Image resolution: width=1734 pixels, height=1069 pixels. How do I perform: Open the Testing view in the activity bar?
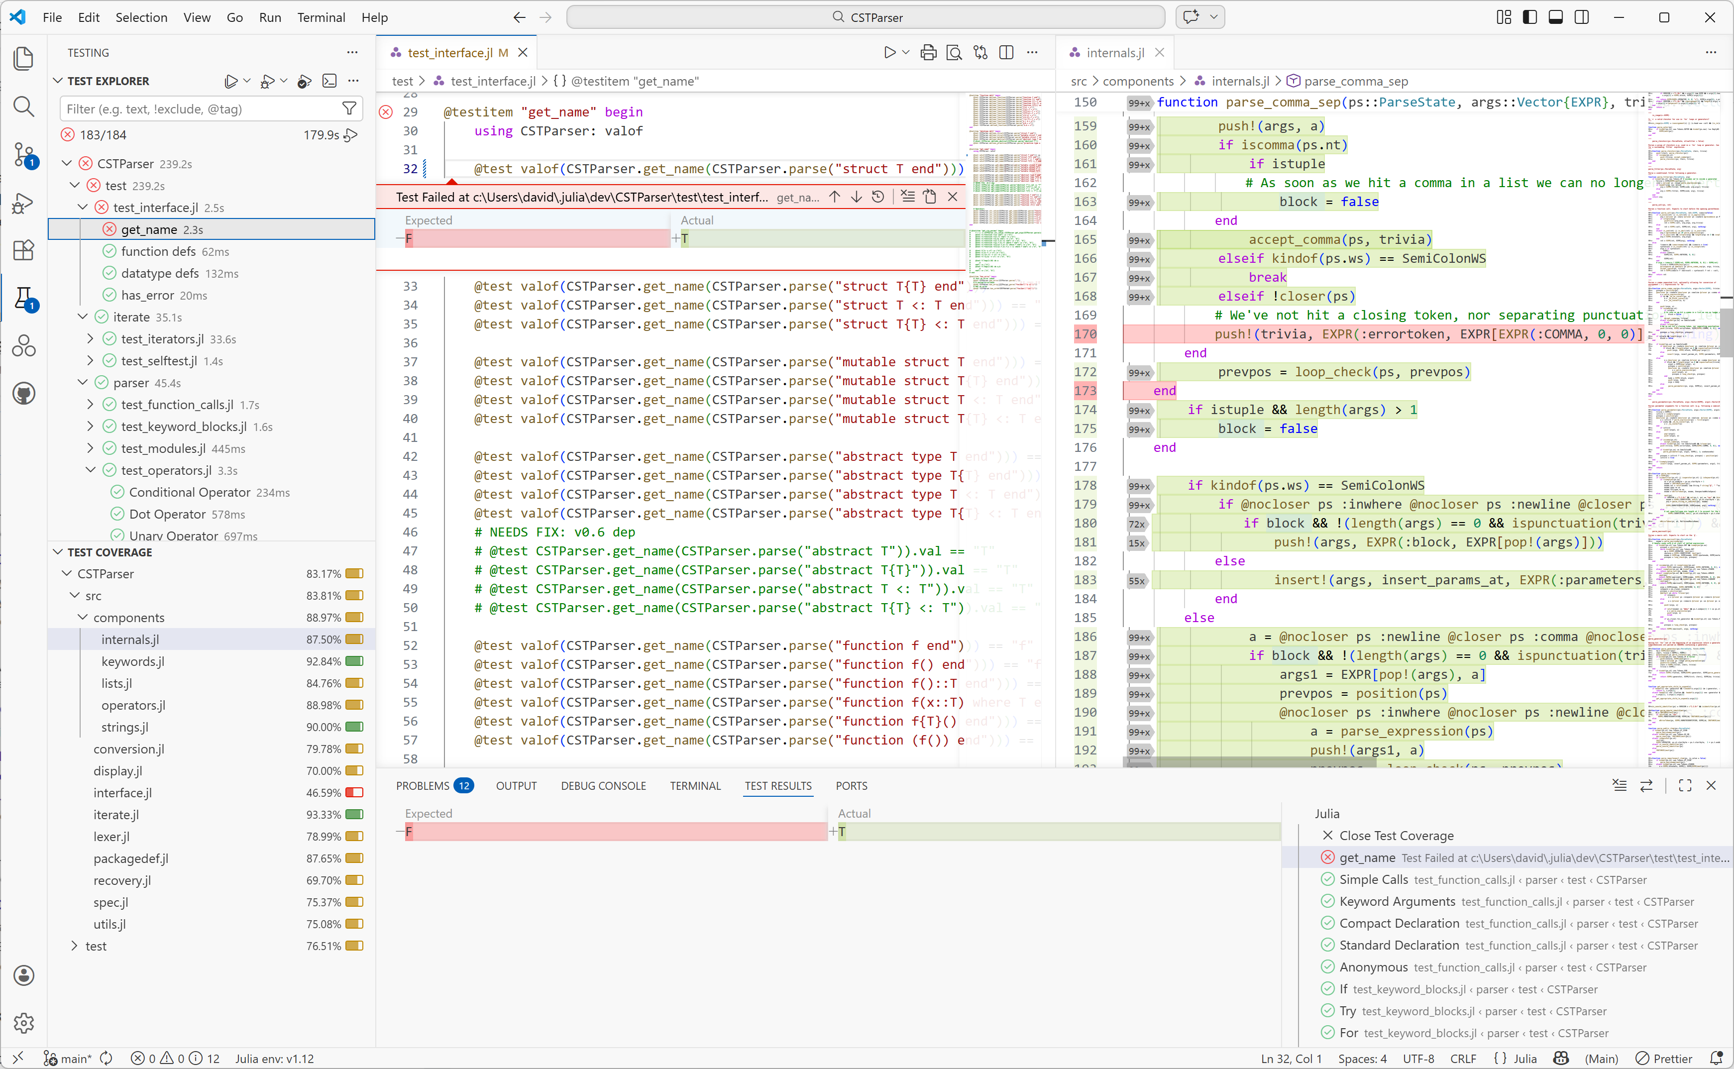tap(24, 298)
